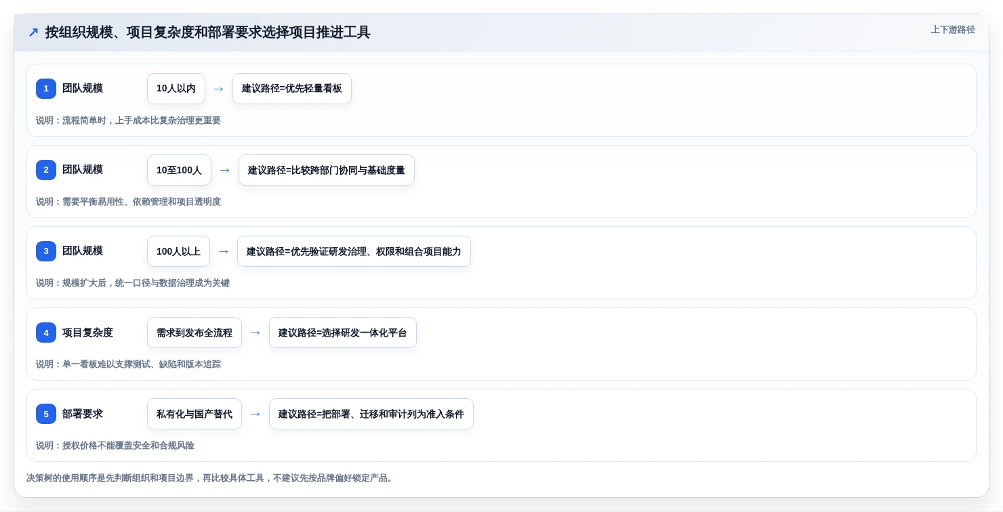Click step number badge 4
The image size is (1003, 512).
(x=46, y=333)
